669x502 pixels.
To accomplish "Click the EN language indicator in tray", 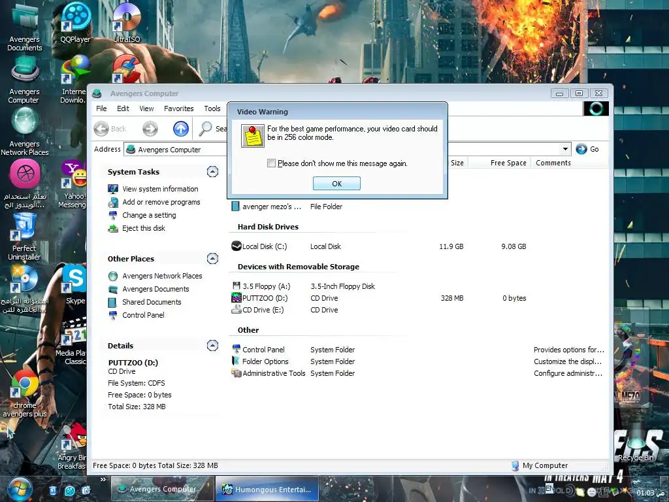I will [549, 488].
